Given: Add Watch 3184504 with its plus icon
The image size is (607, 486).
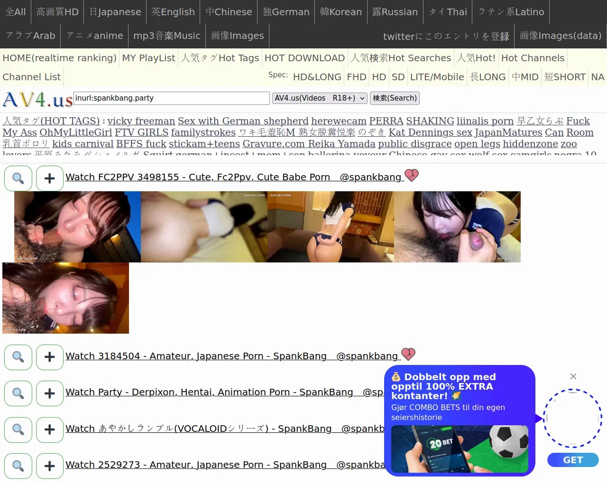Looking at the screenshot, I should pos(50,357).
